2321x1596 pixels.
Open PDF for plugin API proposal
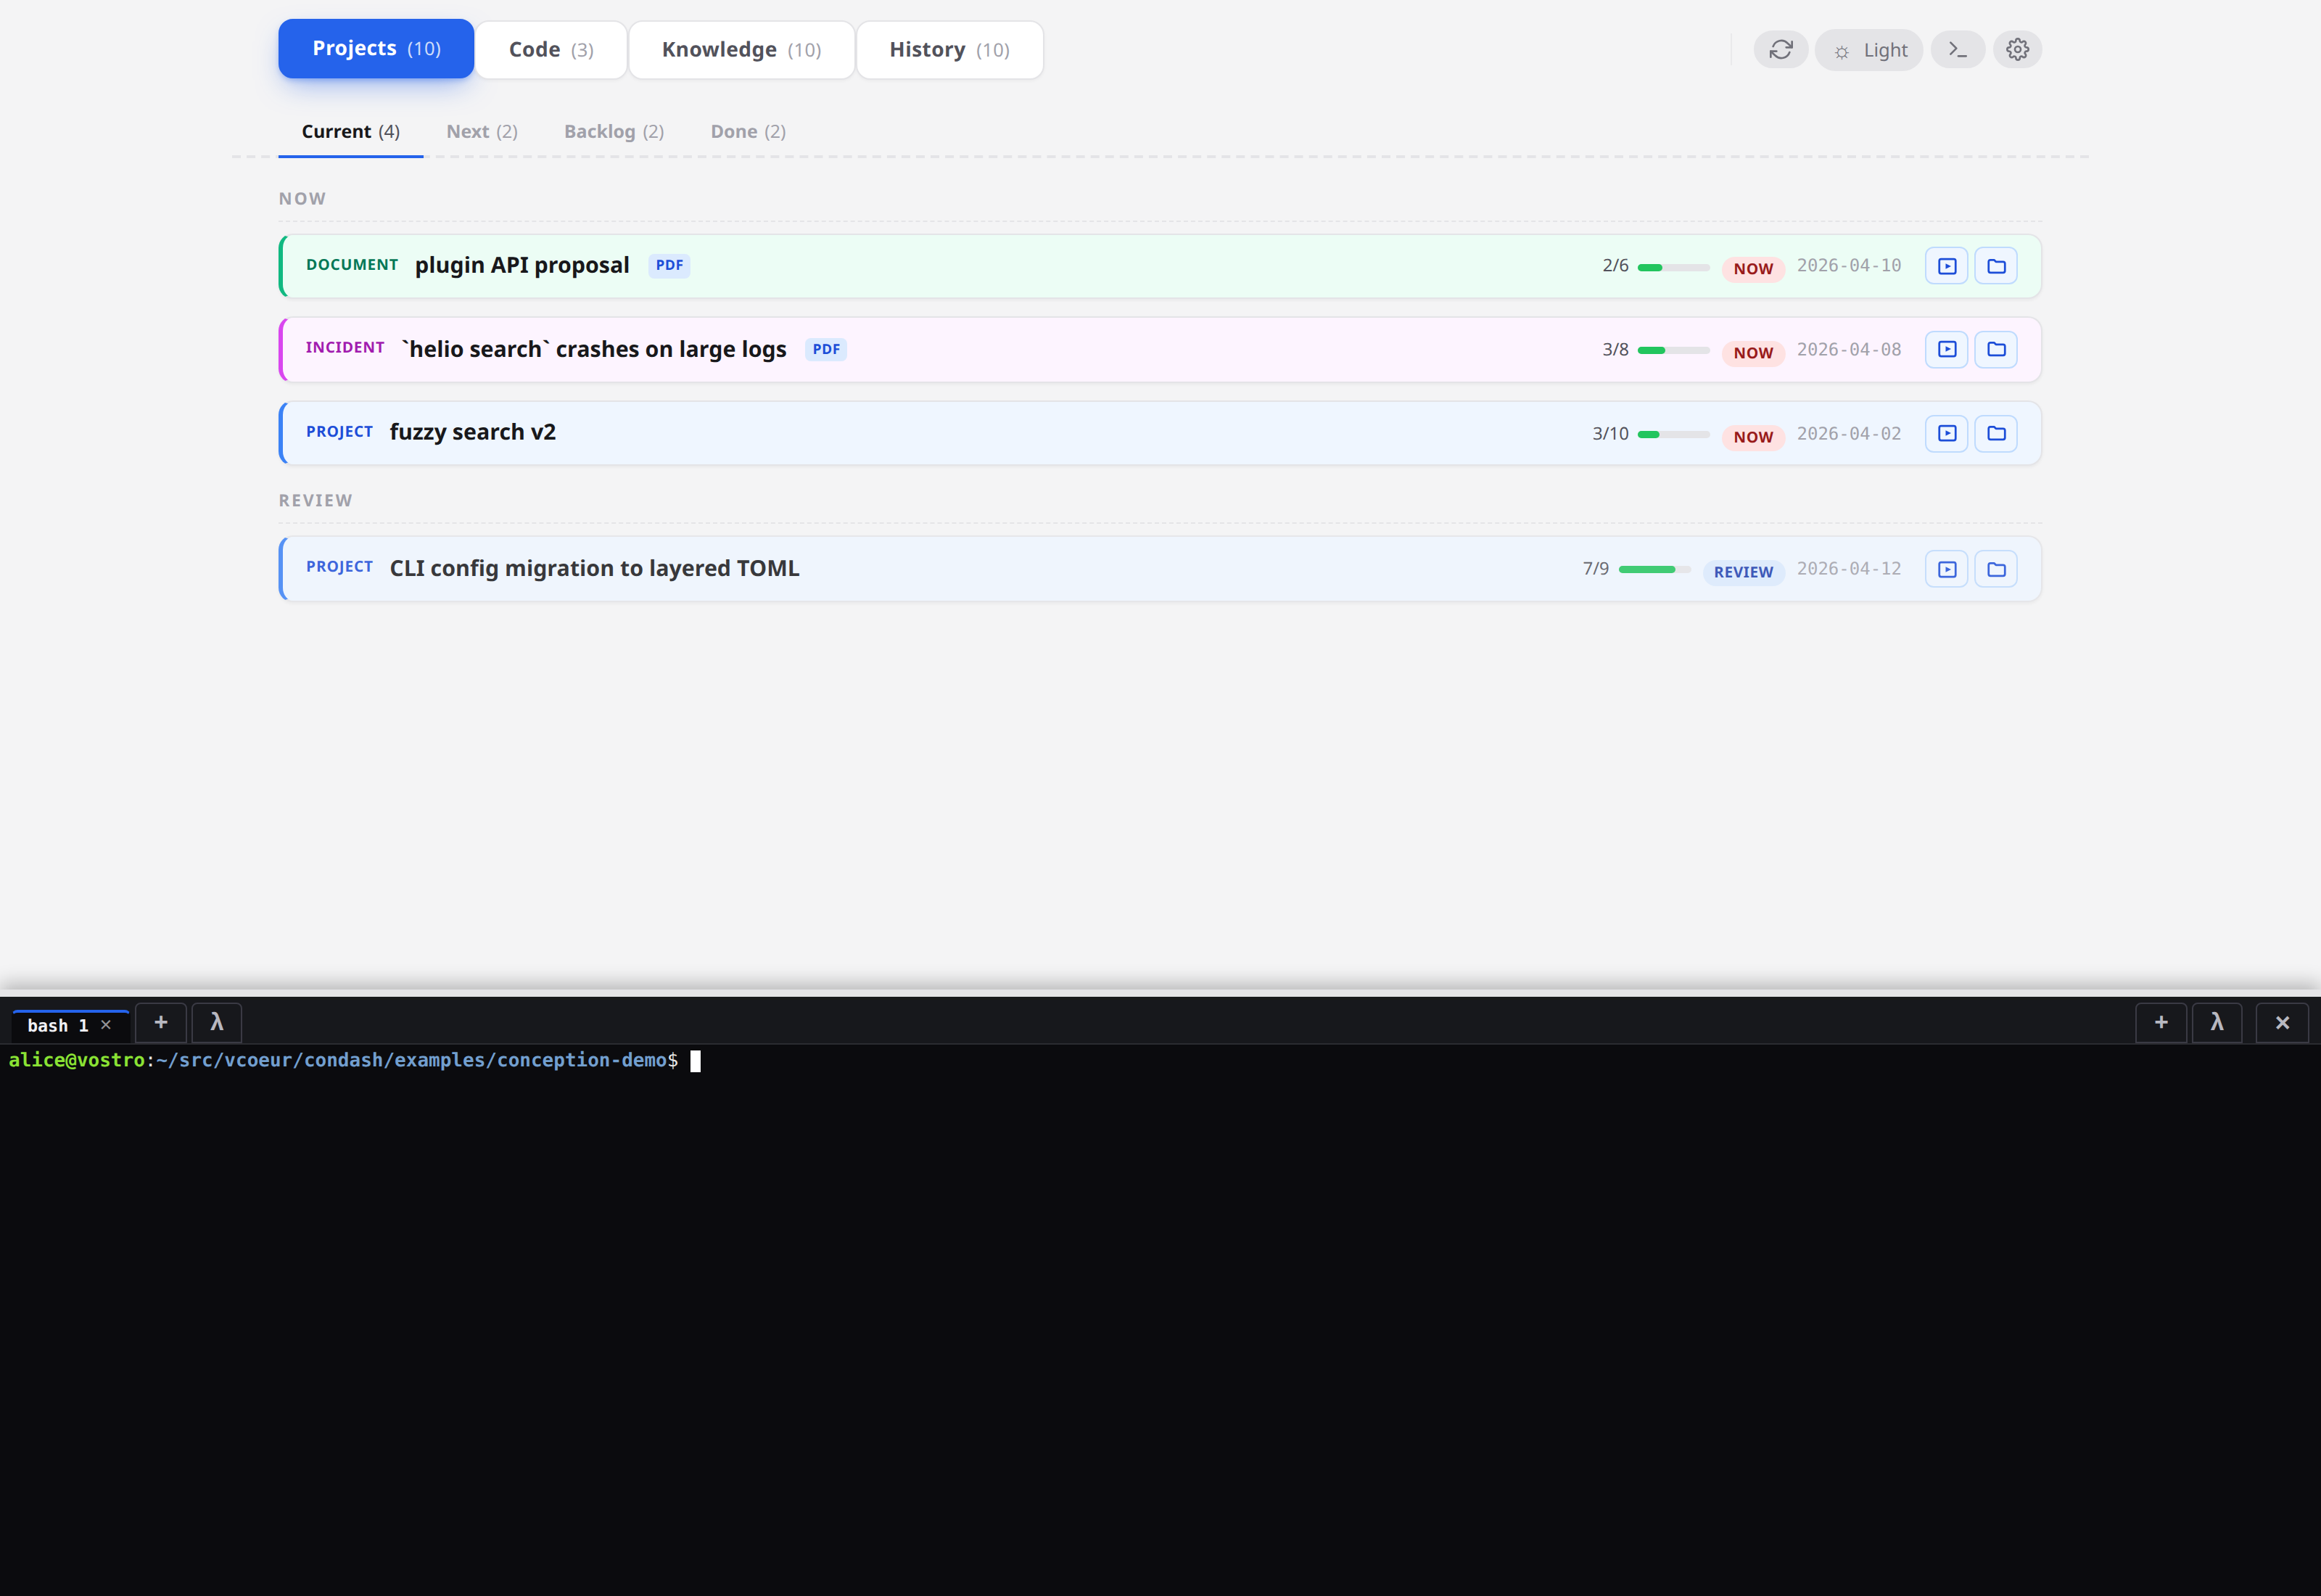668,265
